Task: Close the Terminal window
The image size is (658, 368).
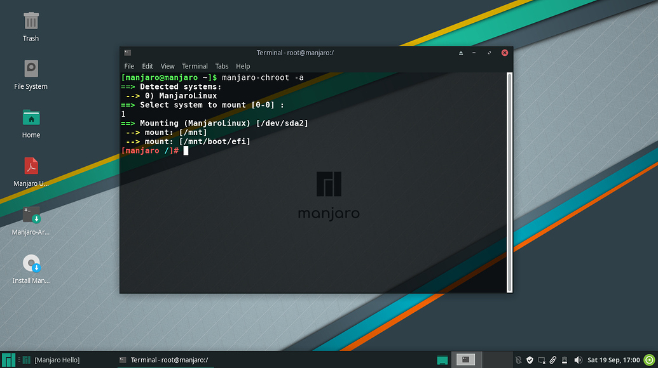Action: (505, 53)
